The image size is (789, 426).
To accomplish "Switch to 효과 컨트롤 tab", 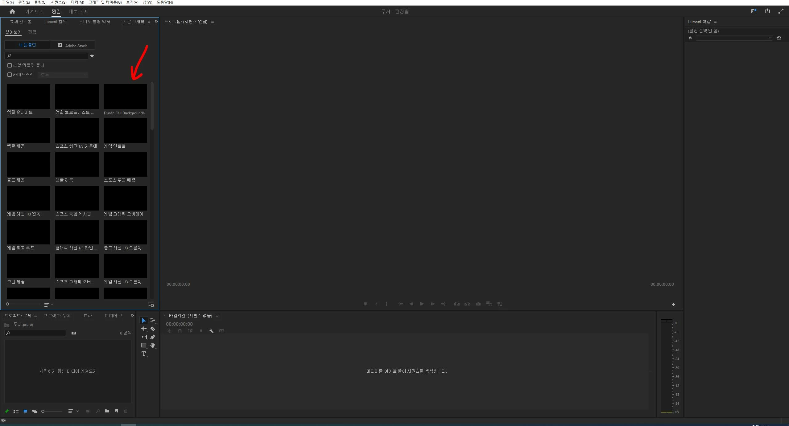I will [21, 22].
